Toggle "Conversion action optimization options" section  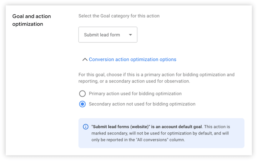pos(132,59)
